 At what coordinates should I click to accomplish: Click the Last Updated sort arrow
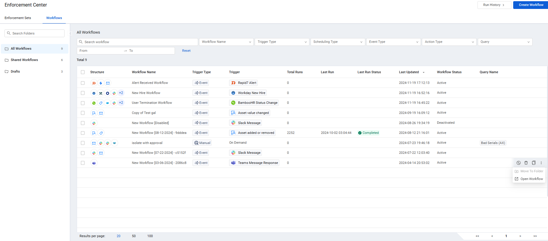click(424, 72)
